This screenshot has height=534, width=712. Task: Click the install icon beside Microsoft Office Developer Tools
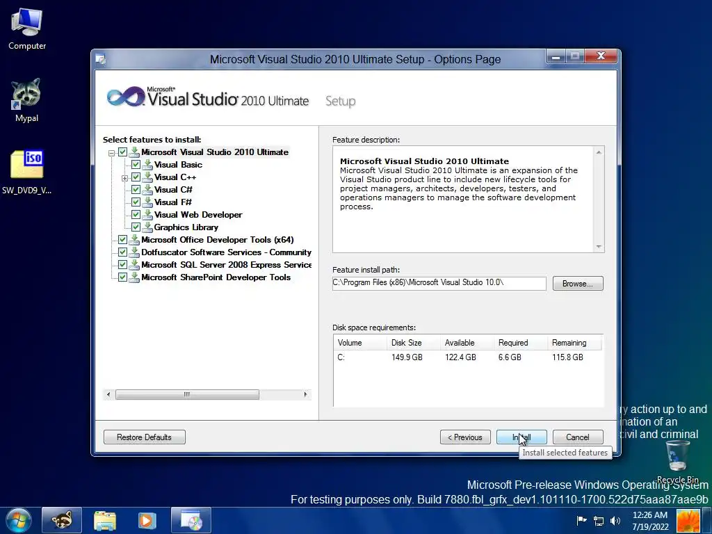click(x=134, y=239)
